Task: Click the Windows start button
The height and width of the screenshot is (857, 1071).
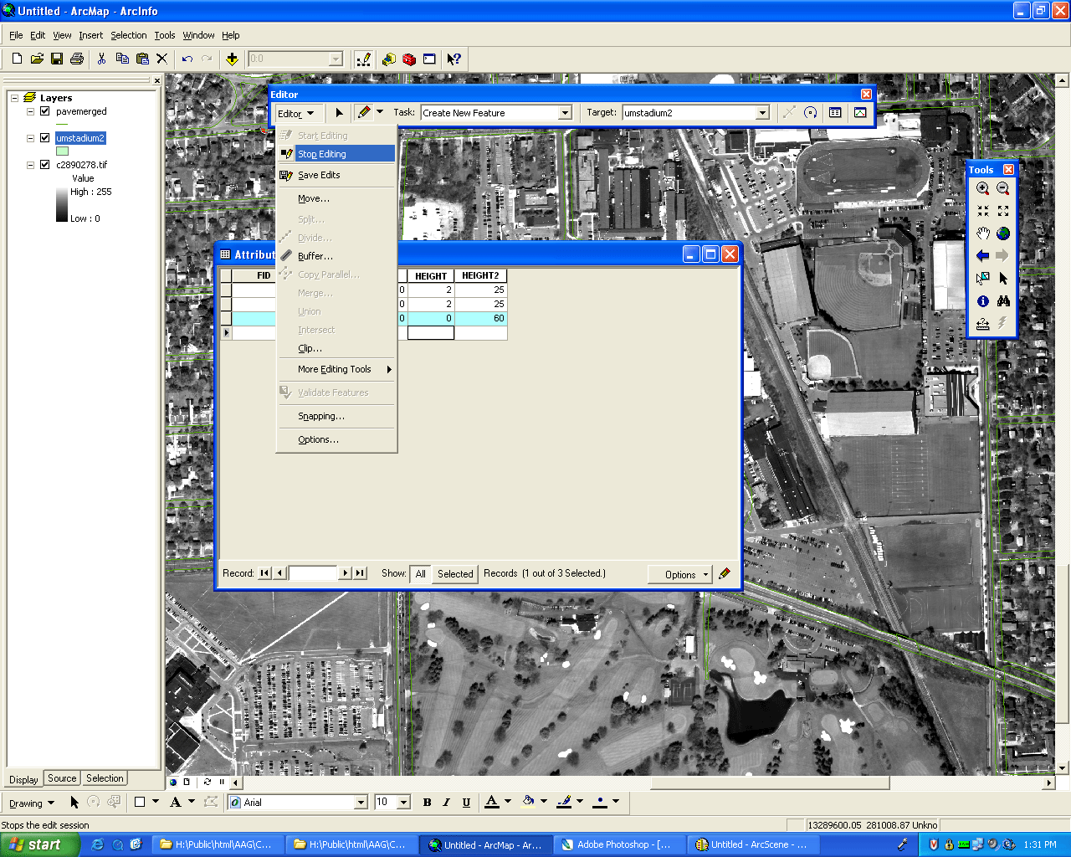Action: tap(39, 844)
